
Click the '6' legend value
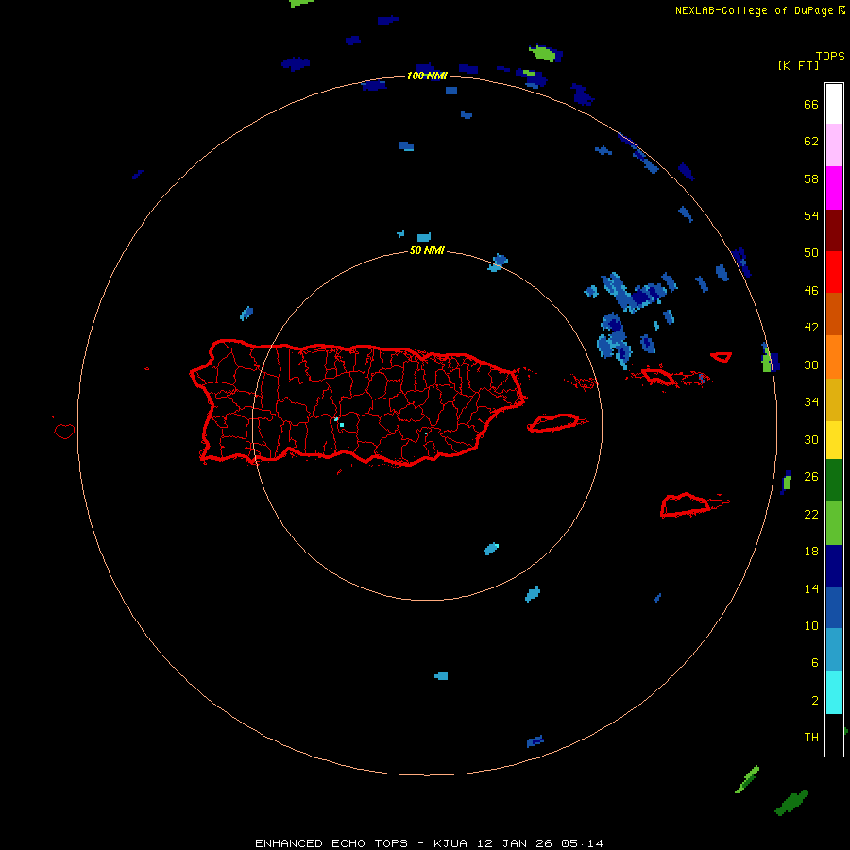pos(814,663)
